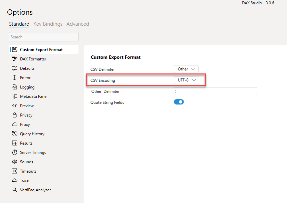Focus the options Search box
Image resolution: width=287 pixels, height=203 pixels.
click(44, 37)
